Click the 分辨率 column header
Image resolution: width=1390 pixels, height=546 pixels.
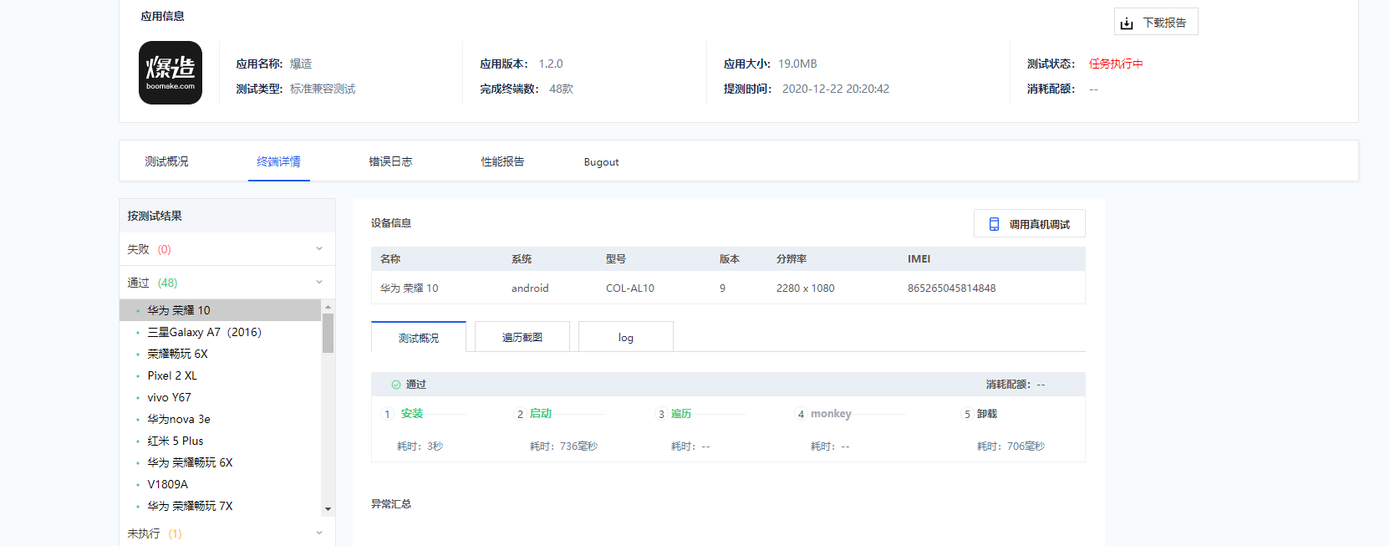(x=792, y=259)
